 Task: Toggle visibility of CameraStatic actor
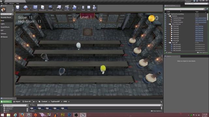(x=166, y=20)
